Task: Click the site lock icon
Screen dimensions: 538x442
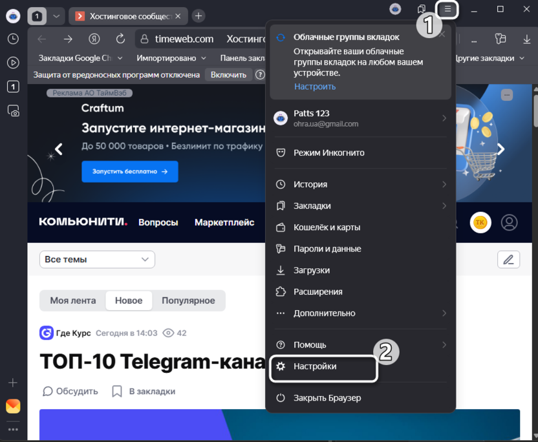Action: 144,39
